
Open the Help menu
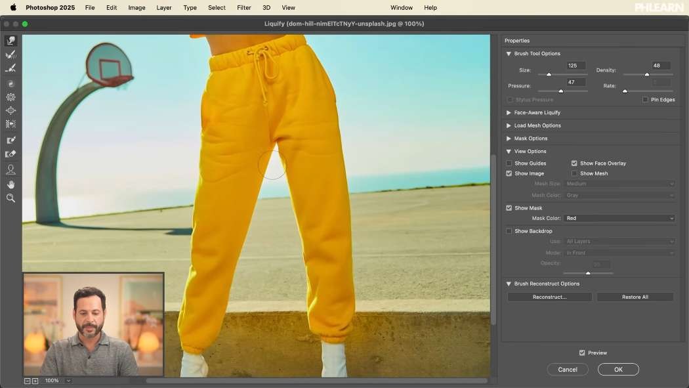tap(430, 7)
